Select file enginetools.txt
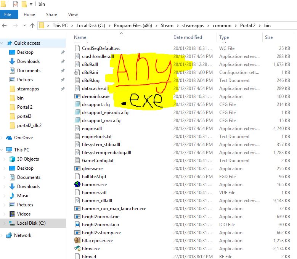The width and height of the screenshot is (297, 259). tap(97, 137)
